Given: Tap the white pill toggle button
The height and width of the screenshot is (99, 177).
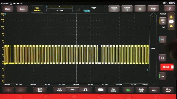Looking at the screenshot, I should (x=101, y=90).
